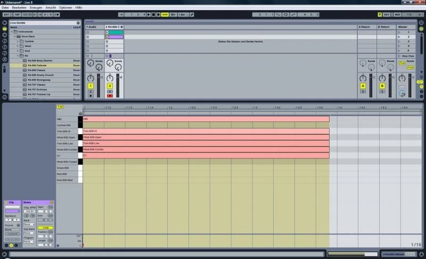
Task: Collapse the Drum Rack folder
Action: 15,36
